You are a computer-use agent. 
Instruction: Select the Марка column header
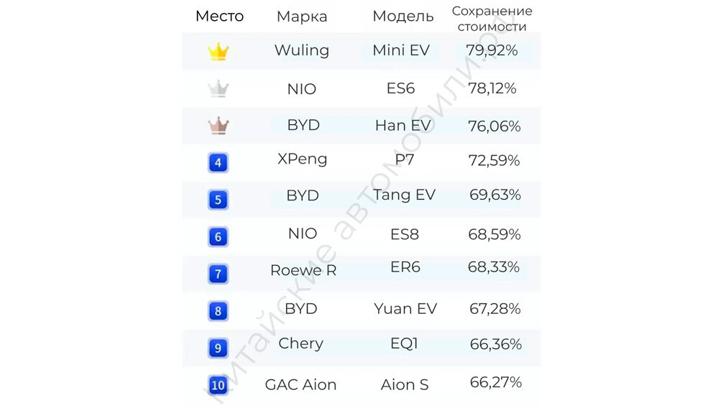[x=302, y=17]
